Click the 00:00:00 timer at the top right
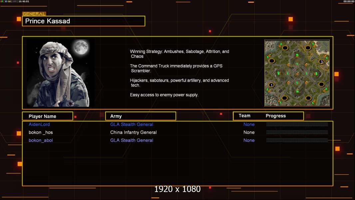This screenshot has height=200, width=355. pyautogui.click(x=349, y=1)
